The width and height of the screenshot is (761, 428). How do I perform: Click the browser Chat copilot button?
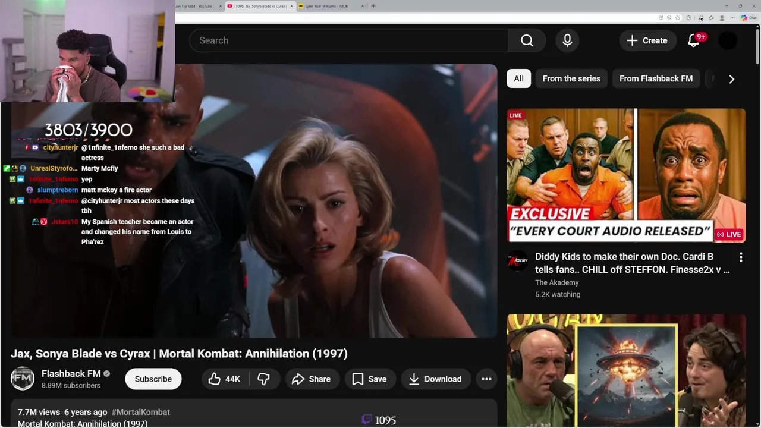click(749, 18)
